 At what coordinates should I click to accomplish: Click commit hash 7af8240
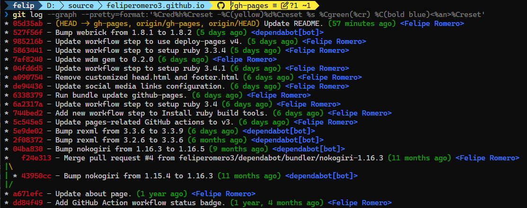[27, 59]
